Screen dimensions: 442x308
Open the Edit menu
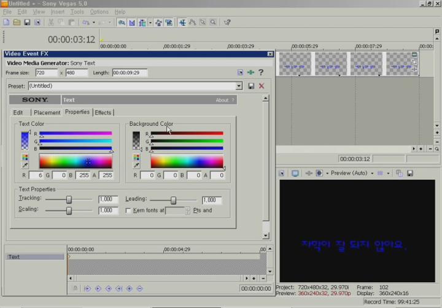22,12
